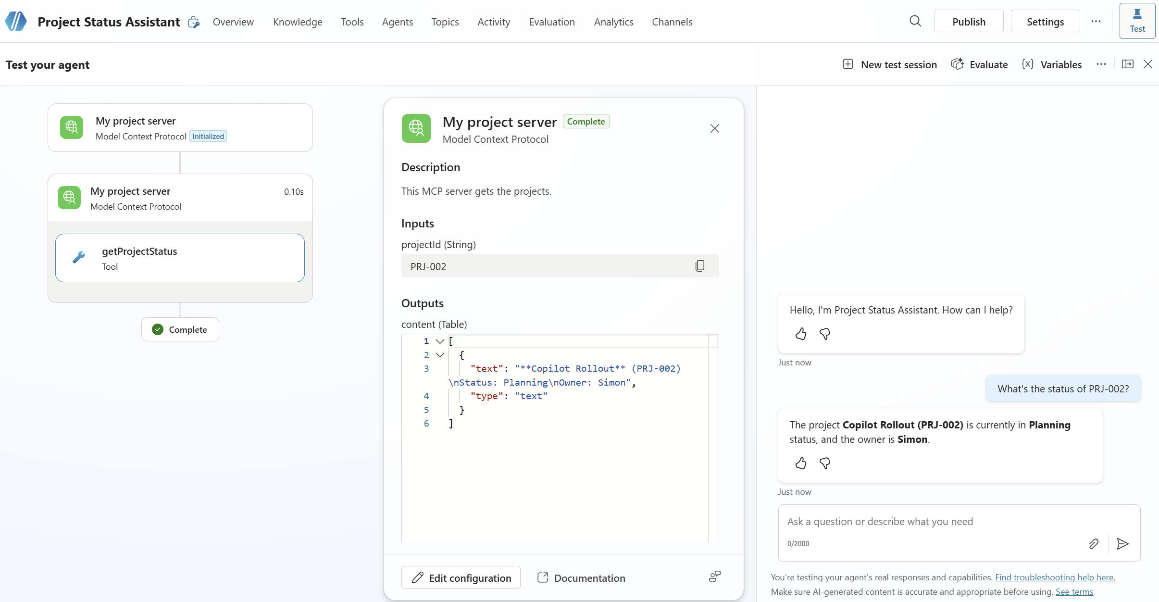The height and width of the screenshot is (602, 1159).
Task: Collapse JSON line 2 object chevron
Action: click(x=440, y=355)
